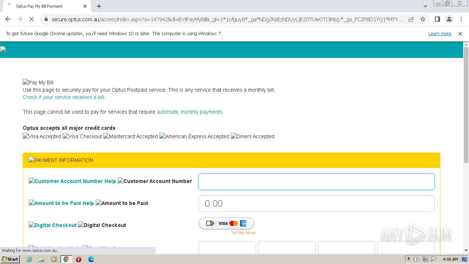Click the scrollbar up arrow

[x=466, y=44]
